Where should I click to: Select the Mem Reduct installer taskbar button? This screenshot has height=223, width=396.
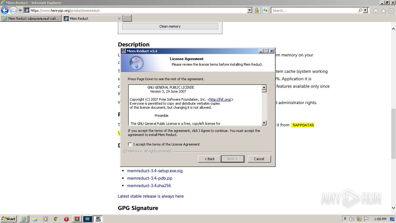point(98,219)
